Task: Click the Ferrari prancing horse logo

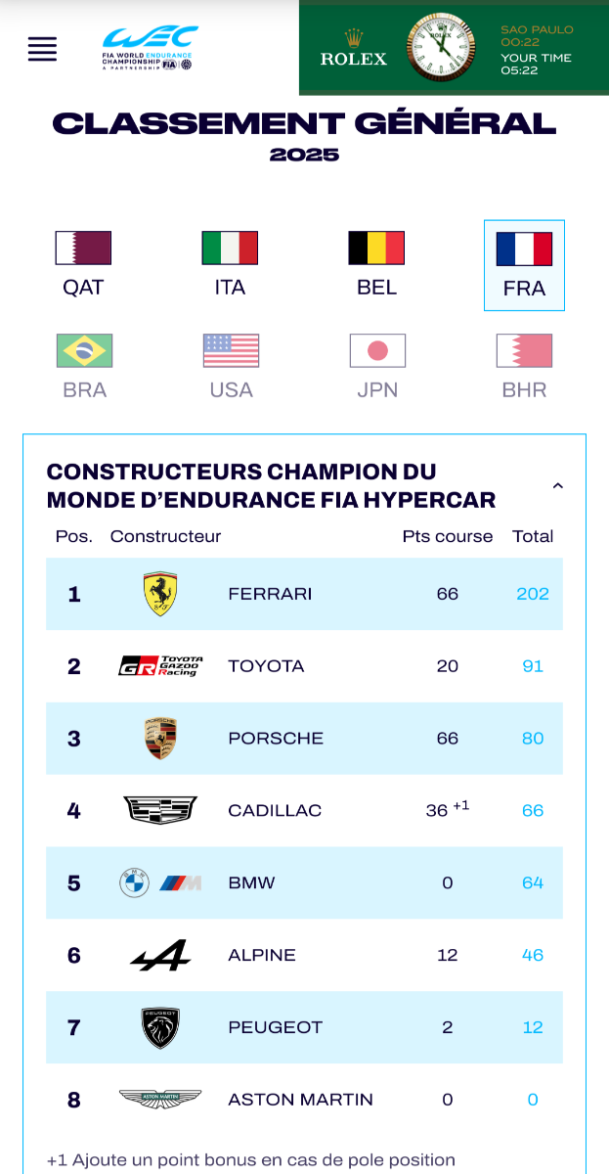Action: coord(160,594)
